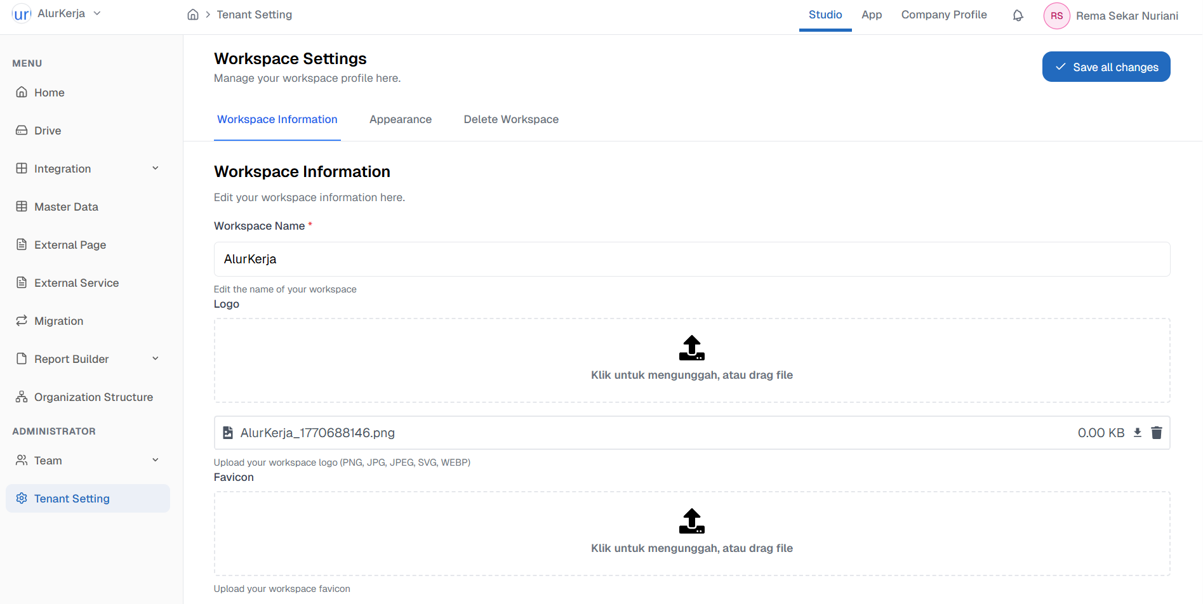Click the Workspace Name input field
The height and width of the screenshot is (604, 1203).
coord(691,259)
